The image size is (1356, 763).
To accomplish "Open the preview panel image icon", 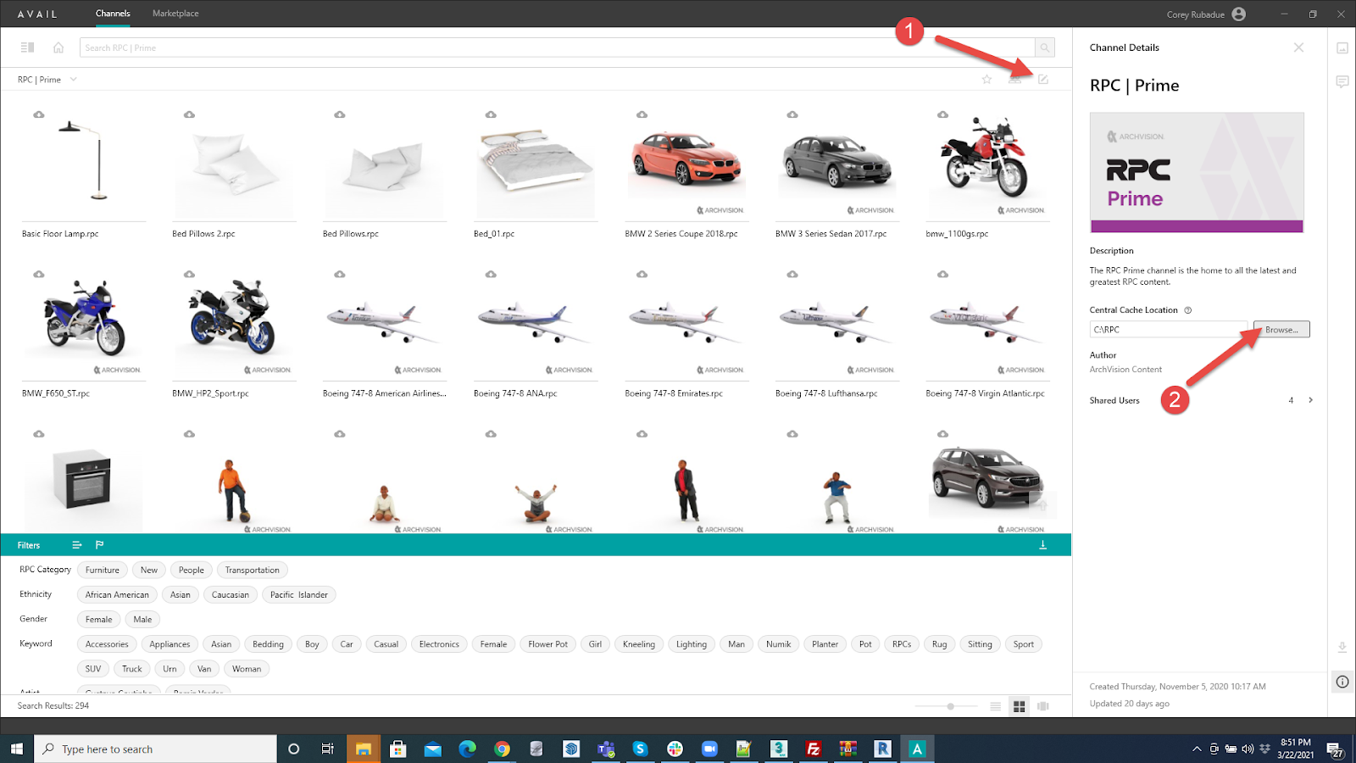I will click(1342, 48).
